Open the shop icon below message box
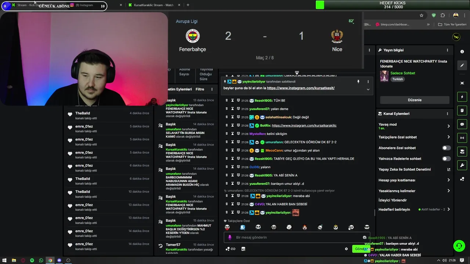 243,249
